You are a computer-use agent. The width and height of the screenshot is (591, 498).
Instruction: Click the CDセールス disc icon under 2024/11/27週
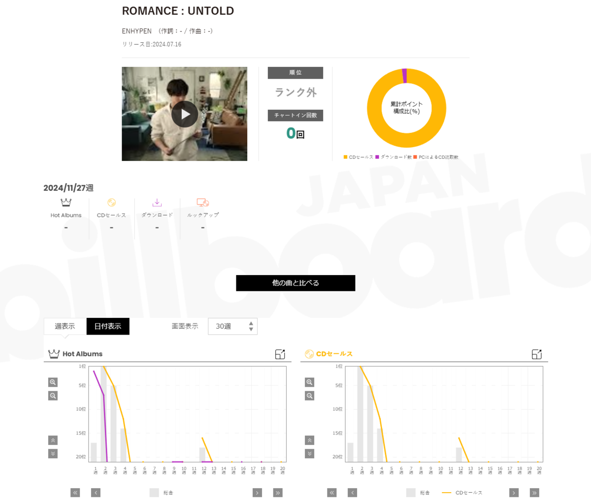111,202
